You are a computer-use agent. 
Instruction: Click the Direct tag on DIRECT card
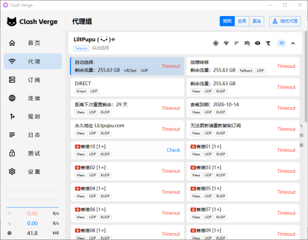(81, 91)
